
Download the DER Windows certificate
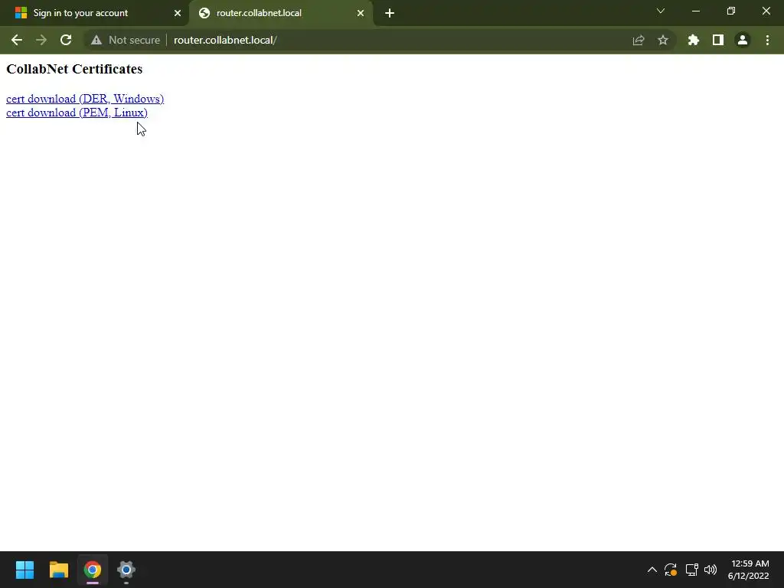(85, 99)
